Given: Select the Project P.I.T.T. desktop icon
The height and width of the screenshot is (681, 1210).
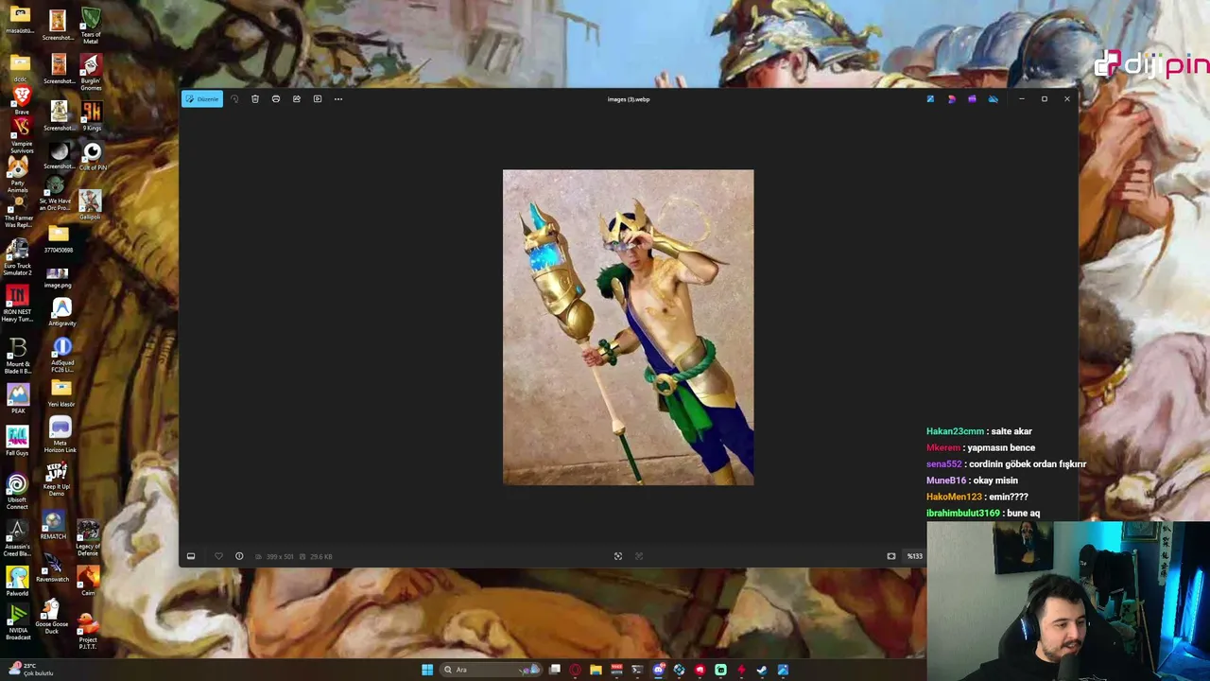Looking at the screenshot, I should point(88,632).
